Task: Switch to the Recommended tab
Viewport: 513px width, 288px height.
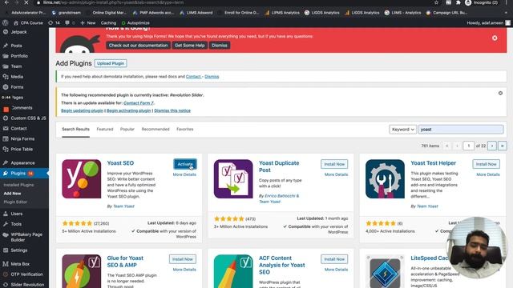Action: coord(156,130)
